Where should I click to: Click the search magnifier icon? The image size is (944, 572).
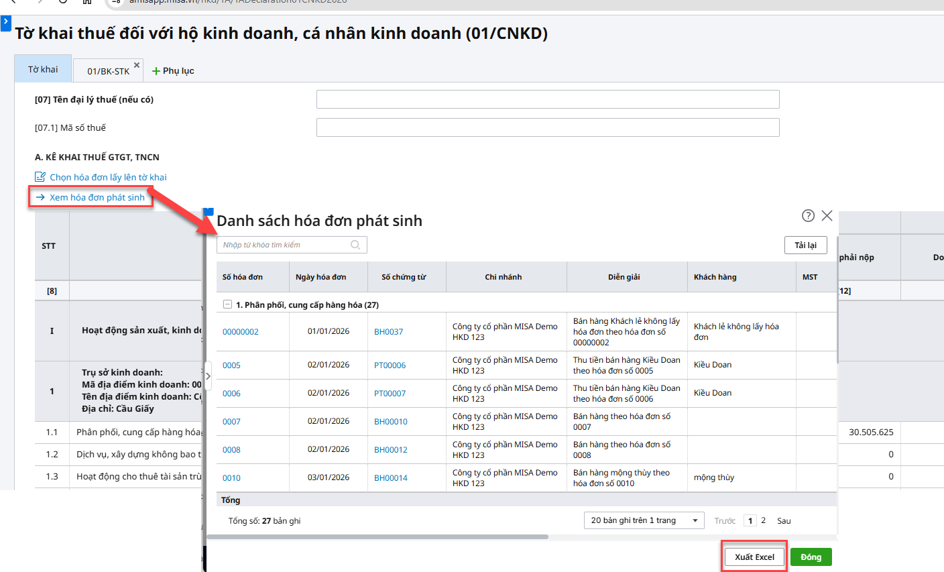(x=355, y=245)
